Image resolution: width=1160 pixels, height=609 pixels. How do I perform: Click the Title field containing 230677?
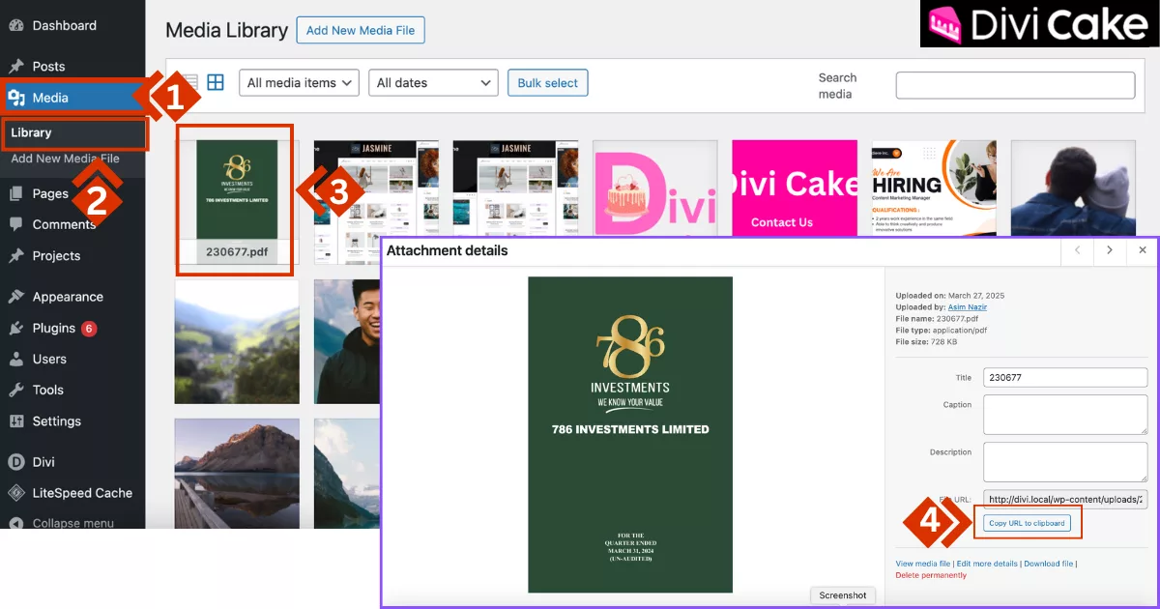pos(1065,378)
